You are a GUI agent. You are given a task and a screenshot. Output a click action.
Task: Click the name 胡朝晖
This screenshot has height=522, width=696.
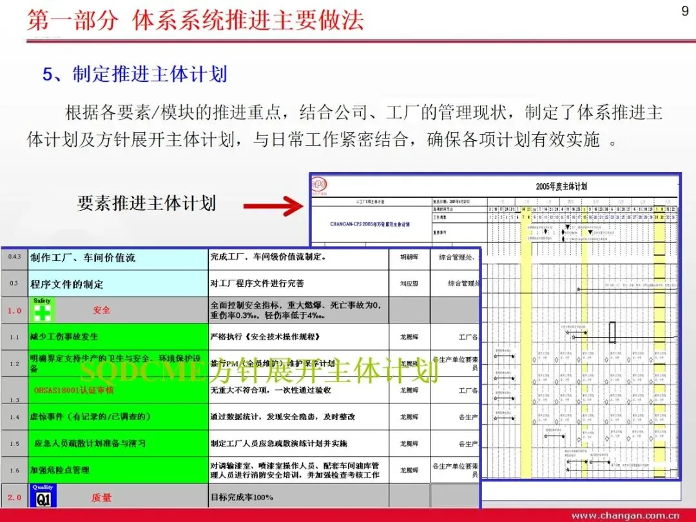[x=409, y=257]
